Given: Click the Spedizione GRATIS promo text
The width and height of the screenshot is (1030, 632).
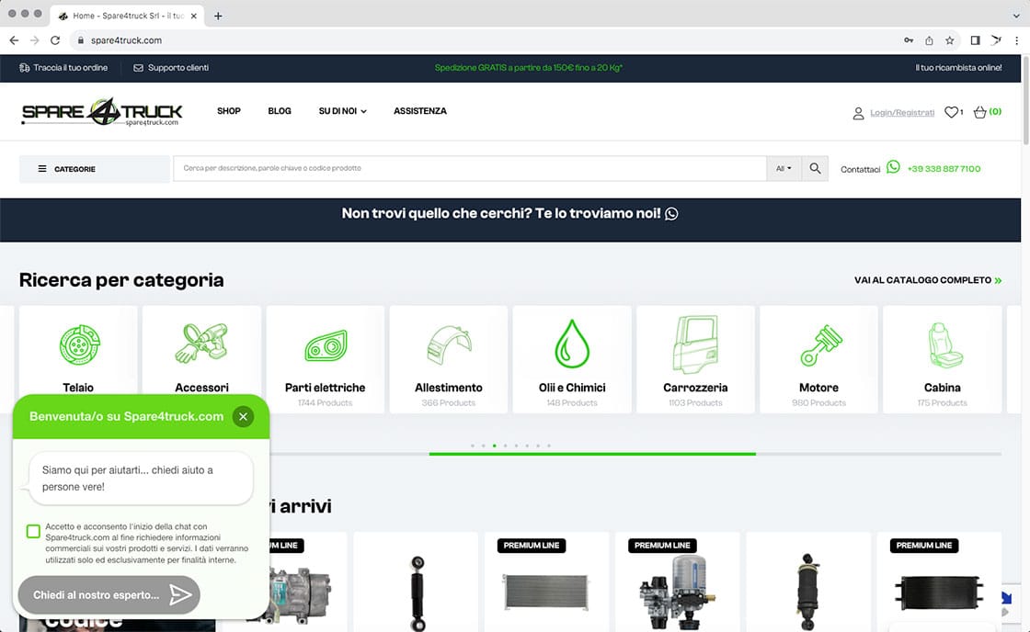Looking at the screenshot, I should click(x=528, y=68).
